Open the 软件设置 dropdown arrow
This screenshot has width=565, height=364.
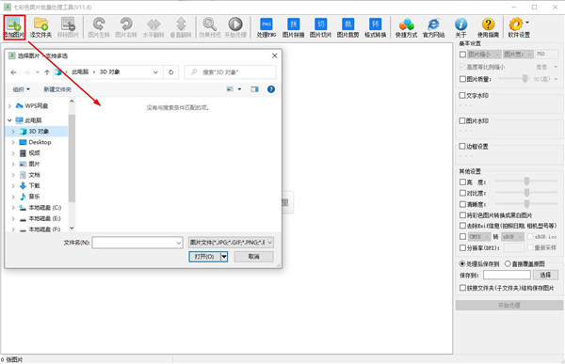(x=527, y=23)
